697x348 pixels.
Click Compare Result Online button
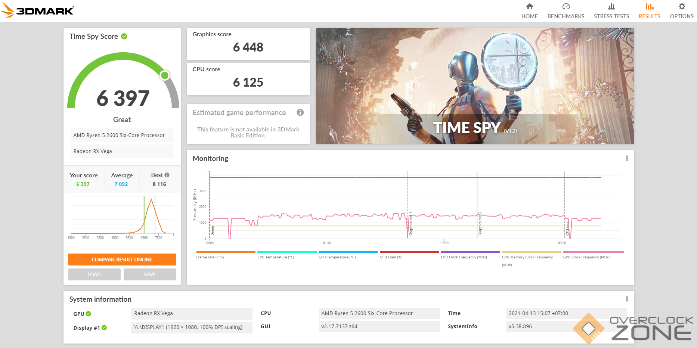point(122,260)
